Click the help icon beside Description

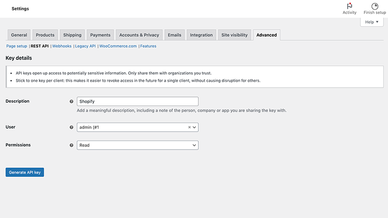pyautogui.click(x=71, y=101)
